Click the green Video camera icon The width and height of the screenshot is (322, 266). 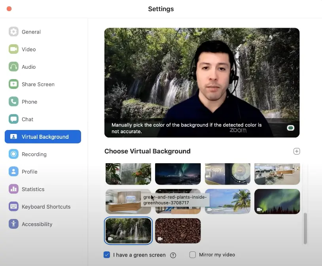click(13, 49)
